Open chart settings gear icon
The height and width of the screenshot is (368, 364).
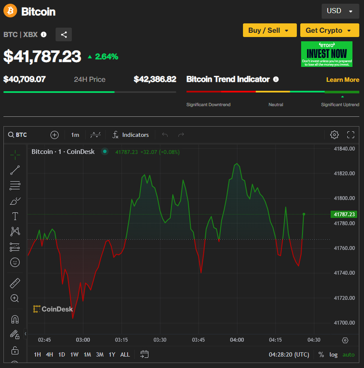[334, 134]
